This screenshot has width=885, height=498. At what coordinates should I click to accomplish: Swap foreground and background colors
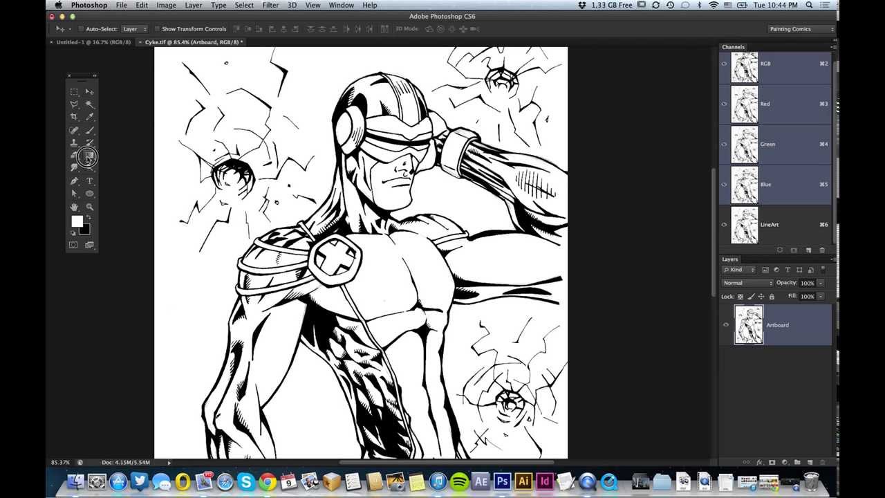click(88, 218)
